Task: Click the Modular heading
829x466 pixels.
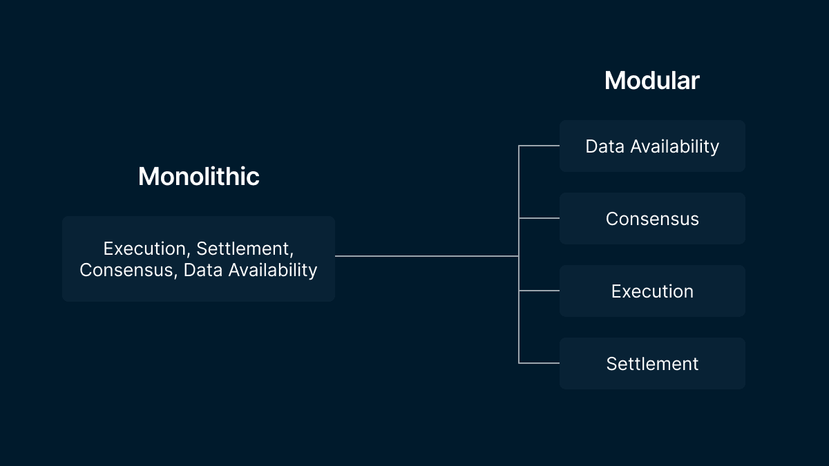Action: [651, 81]
